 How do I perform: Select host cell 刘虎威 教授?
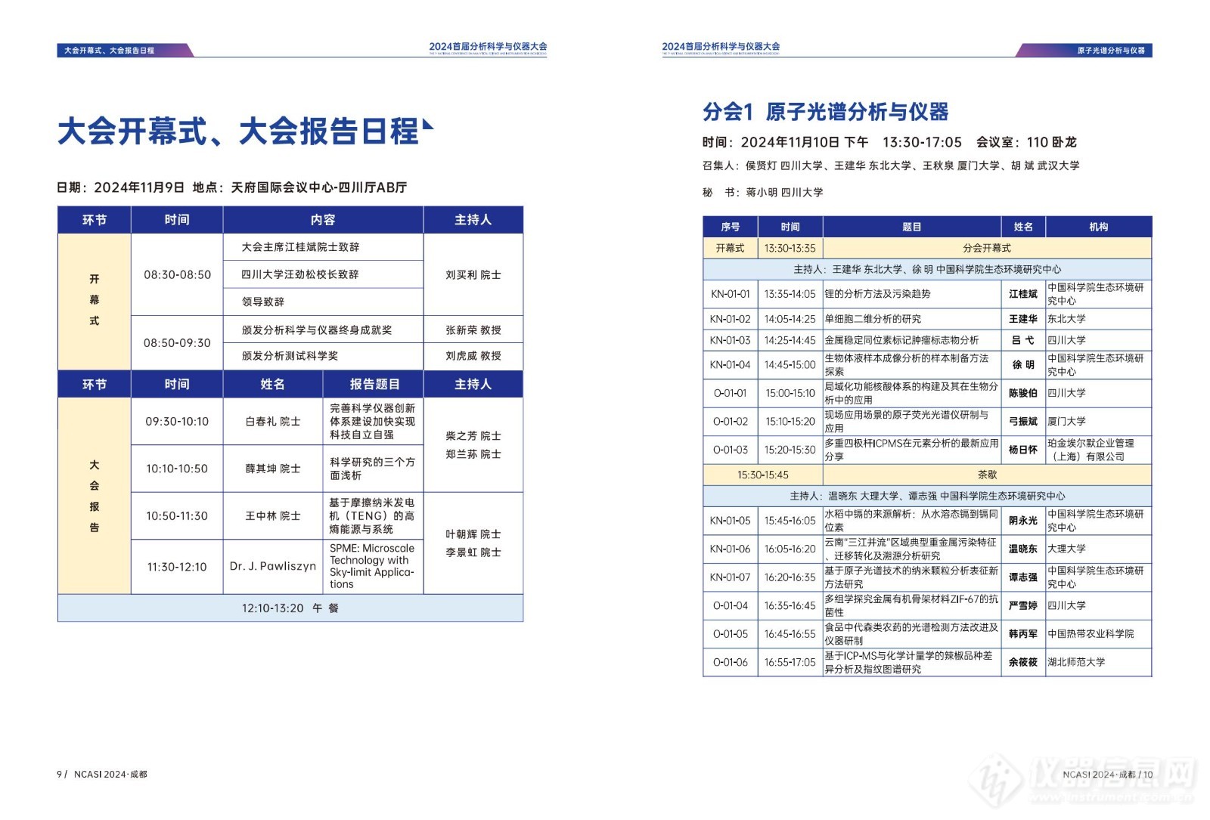click(473, 356)
